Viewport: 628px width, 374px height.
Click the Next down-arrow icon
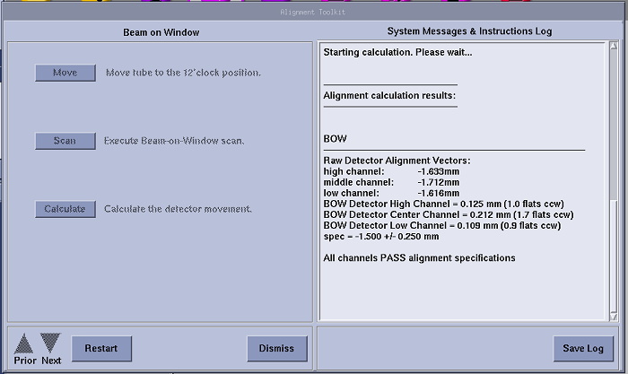[50, 343]
